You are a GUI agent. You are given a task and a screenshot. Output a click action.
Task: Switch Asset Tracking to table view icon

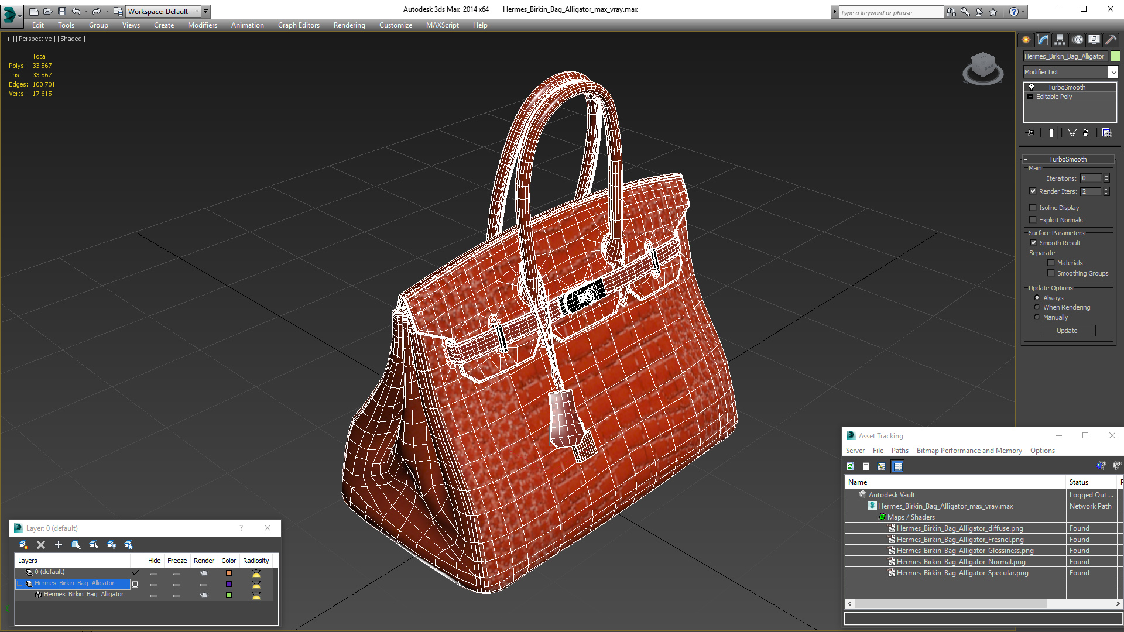[x=898, y=466]
